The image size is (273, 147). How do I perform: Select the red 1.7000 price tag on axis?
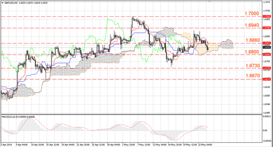(x=267, y=16)
